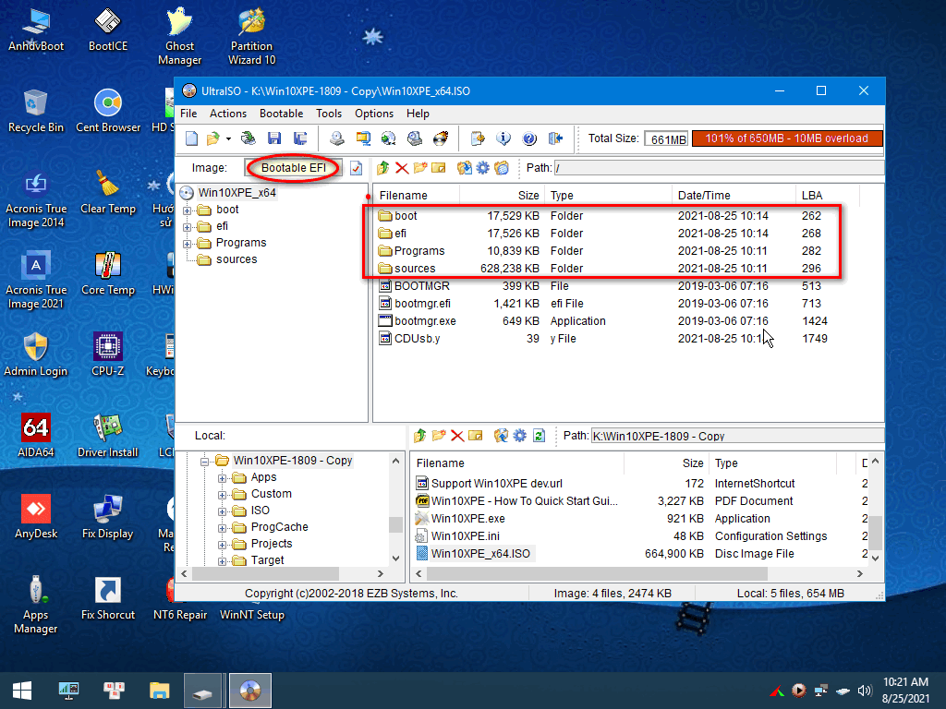Click the Windows Start button on taskbar

pos(22,691)
